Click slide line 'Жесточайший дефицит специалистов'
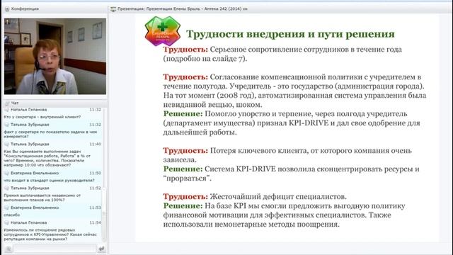This screenshot has height=255, width=453. pos(278,197)
